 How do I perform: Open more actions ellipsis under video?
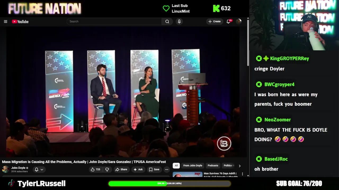[x=167, y=169]
